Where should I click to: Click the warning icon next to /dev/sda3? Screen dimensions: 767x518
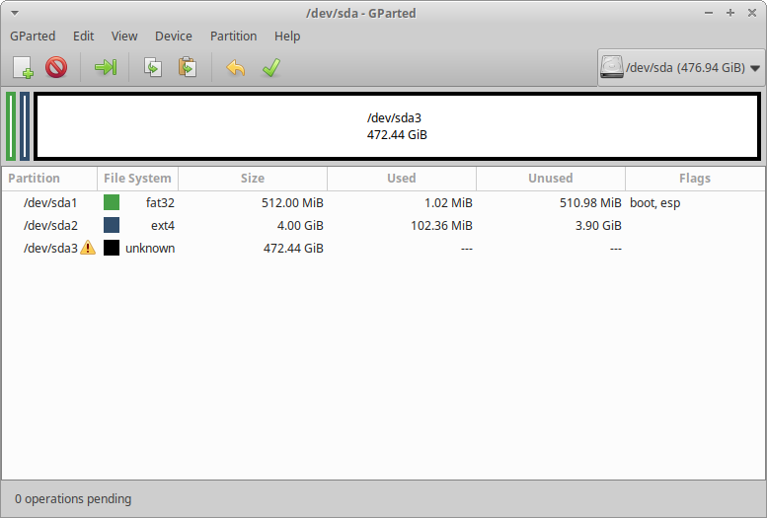tap(88, 248)
